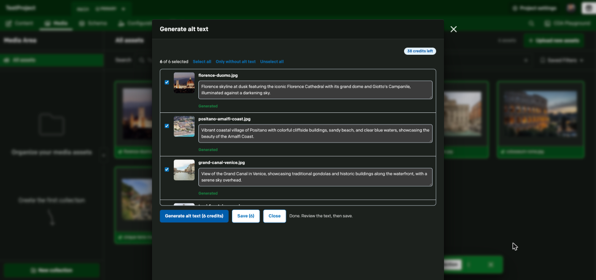
Task: Select All assets in Media Area sidebar
Action: [52, 60]
